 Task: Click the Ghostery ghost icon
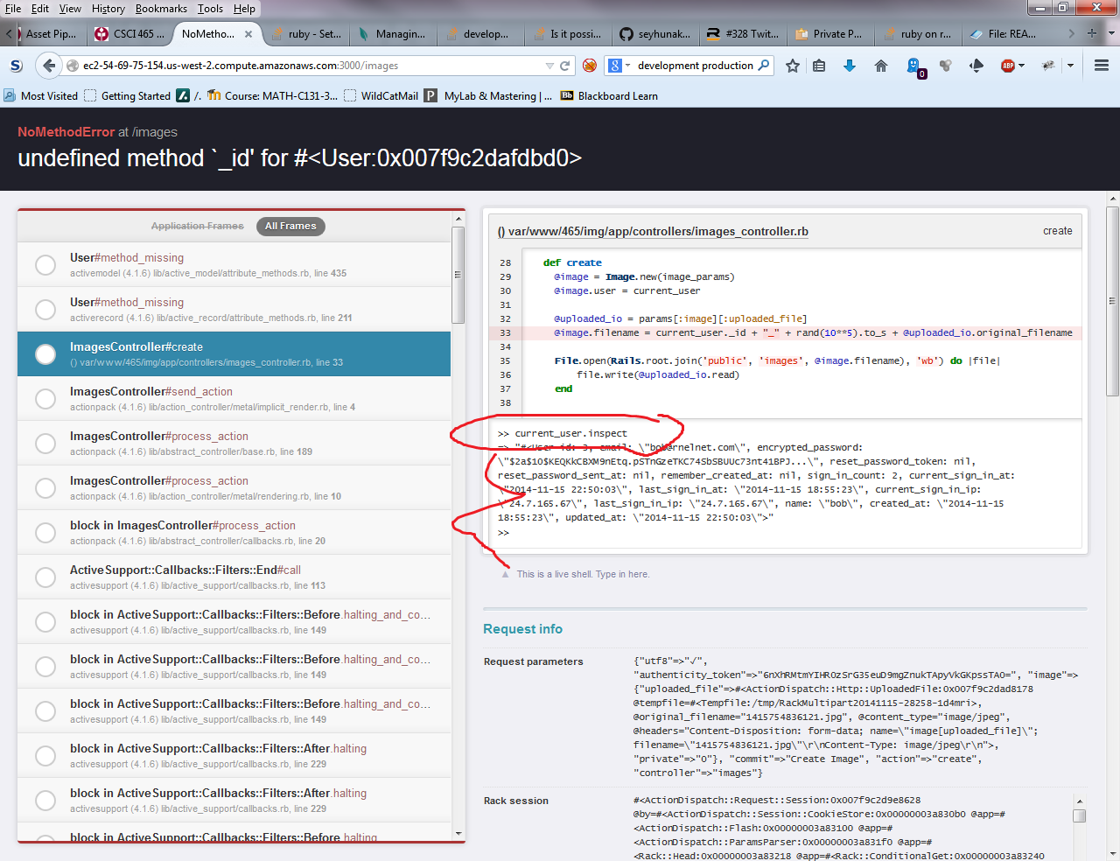click(914, 67)
